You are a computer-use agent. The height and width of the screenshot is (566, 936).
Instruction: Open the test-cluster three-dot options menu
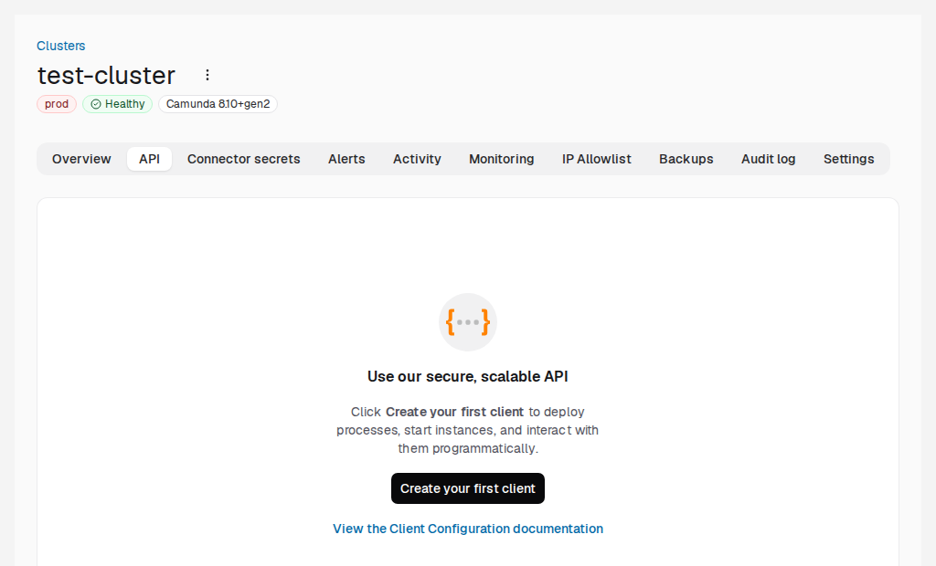click(207, 75)
